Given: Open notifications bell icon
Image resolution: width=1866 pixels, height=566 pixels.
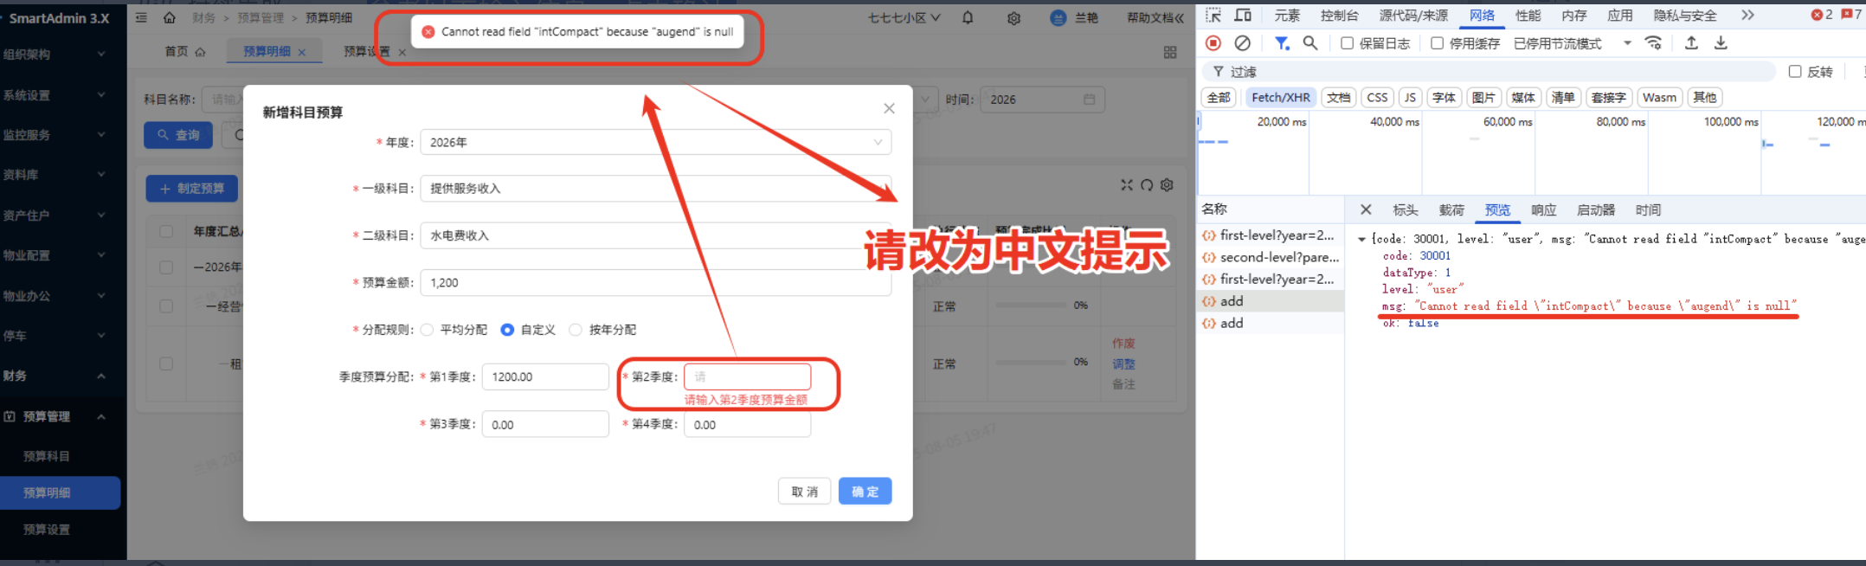Looking at the screenshot, I should [968, 17].
